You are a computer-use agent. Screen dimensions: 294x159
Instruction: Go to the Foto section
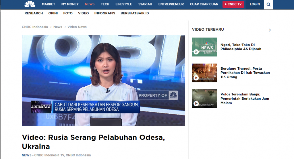(68, 13)
